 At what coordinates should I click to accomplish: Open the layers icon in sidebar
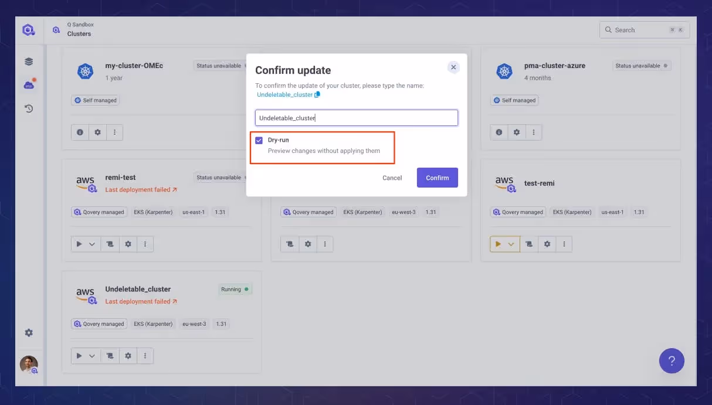[x=29, y=62]
